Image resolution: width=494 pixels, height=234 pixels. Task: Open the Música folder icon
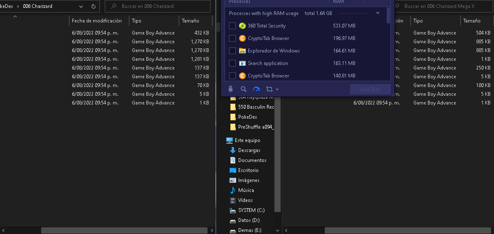click(233, 190)
